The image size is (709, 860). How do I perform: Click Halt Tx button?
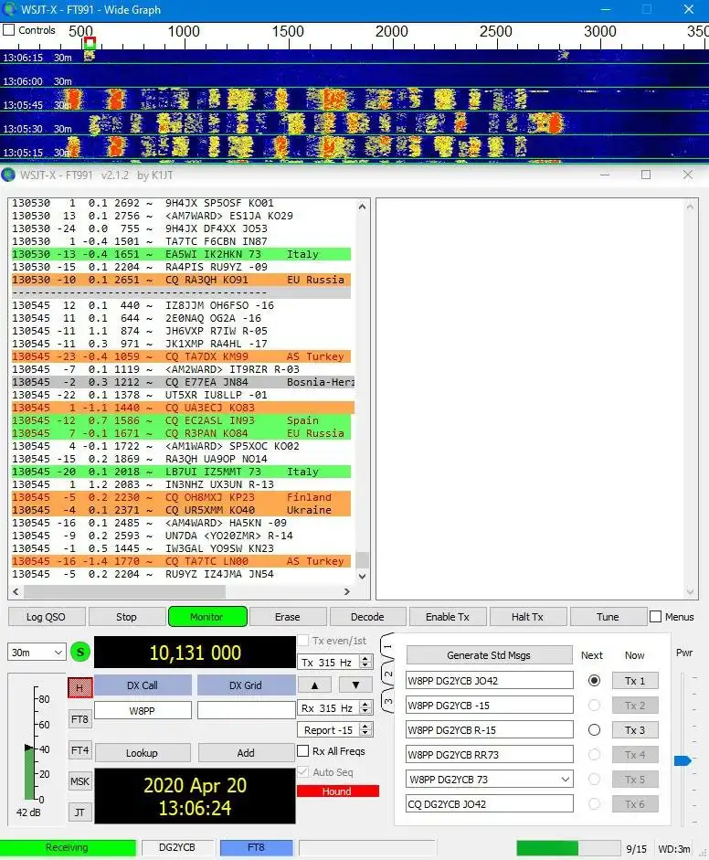[527, 617]
